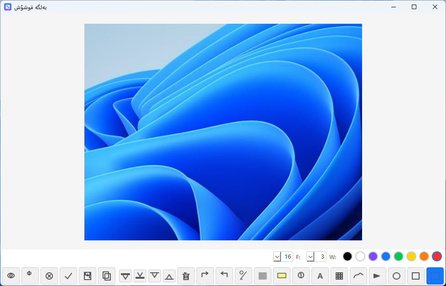
Task: Choose the black color swatch
Action: [x=347, y=256]
